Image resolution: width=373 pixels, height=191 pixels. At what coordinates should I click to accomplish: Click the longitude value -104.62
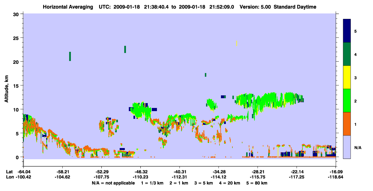pos(62,177)
